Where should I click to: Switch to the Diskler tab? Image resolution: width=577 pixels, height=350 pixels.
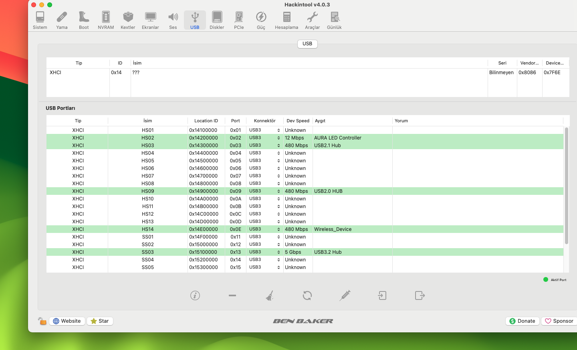click(217, 20)
